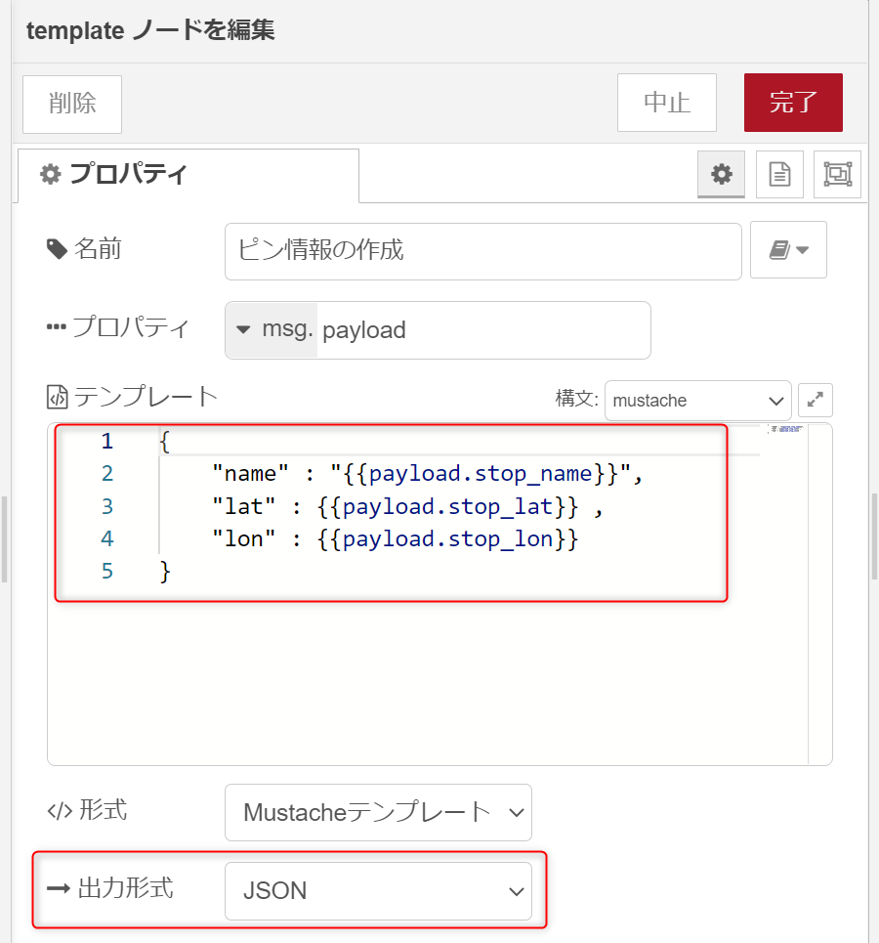Click the closing brace on line 5

click(x=165, y=572)
